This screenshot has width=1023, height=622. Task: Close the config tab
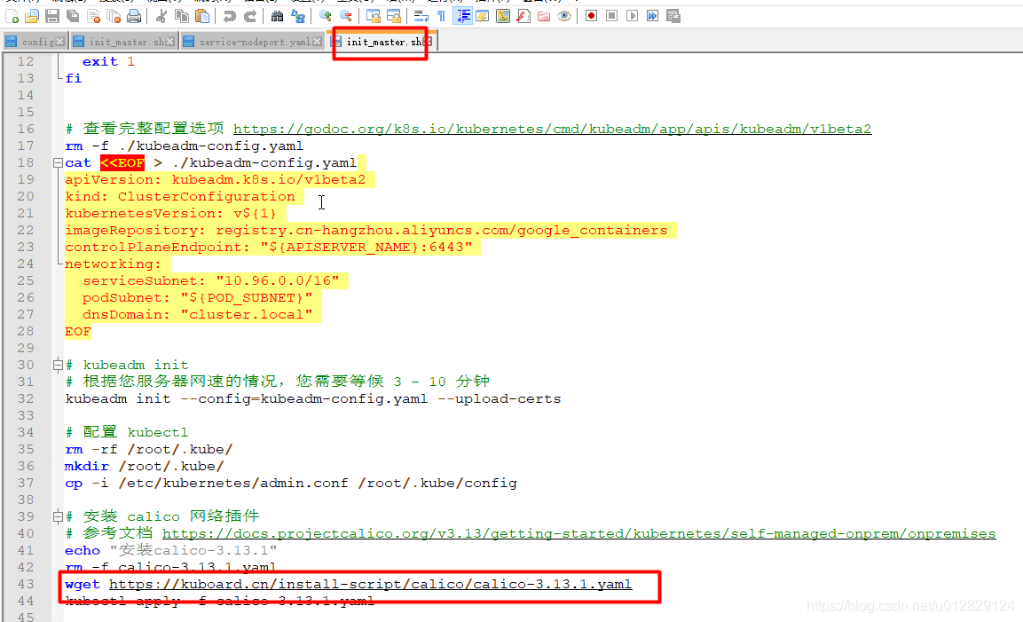[x=60, y=41]
